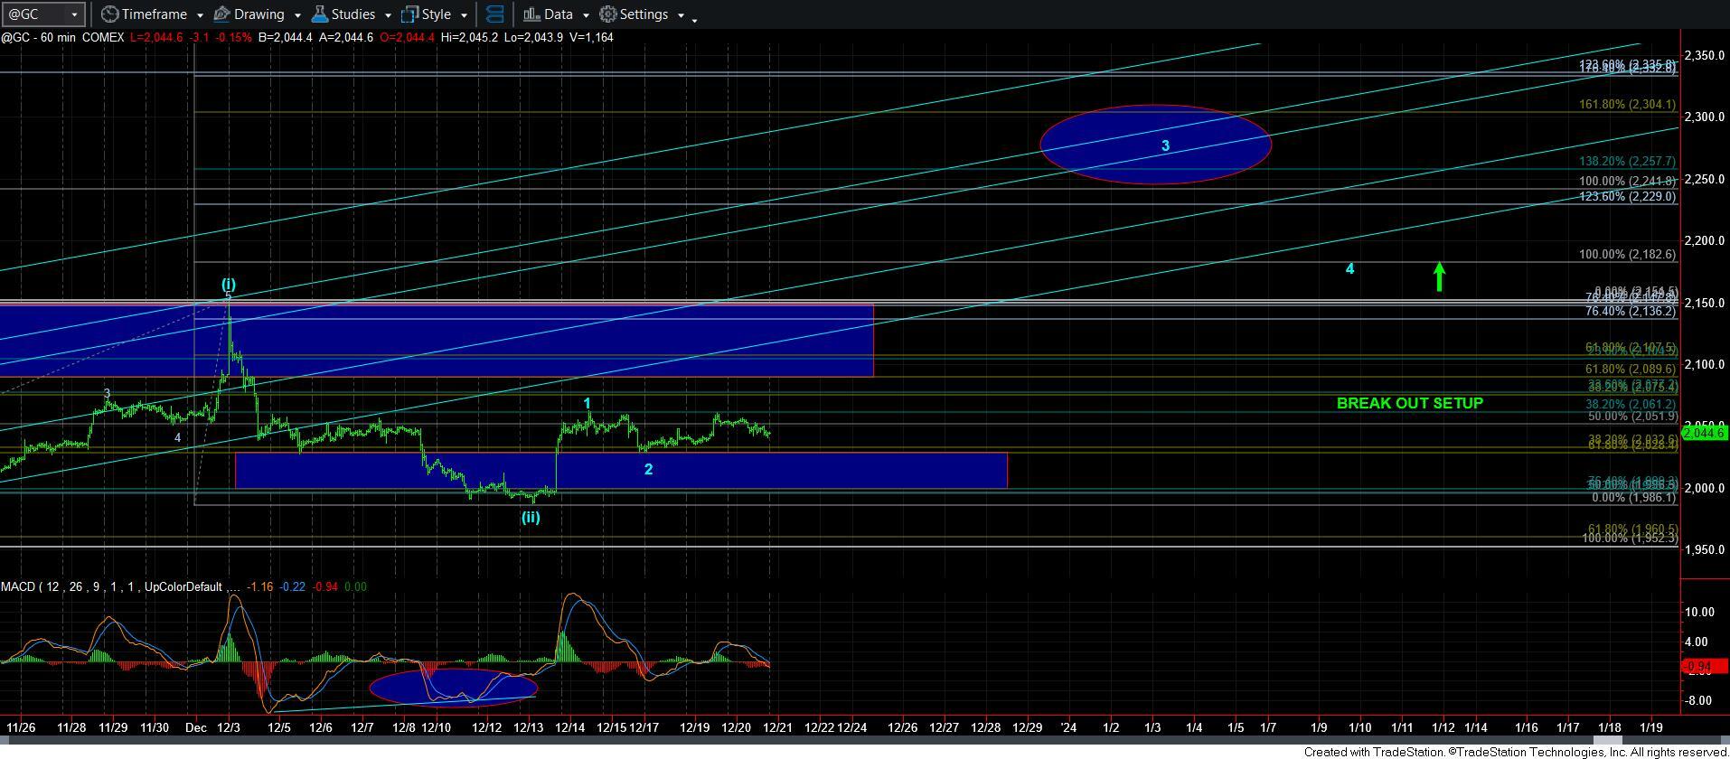
Task: Click the Data bar-chart icon
Action: 531,14
